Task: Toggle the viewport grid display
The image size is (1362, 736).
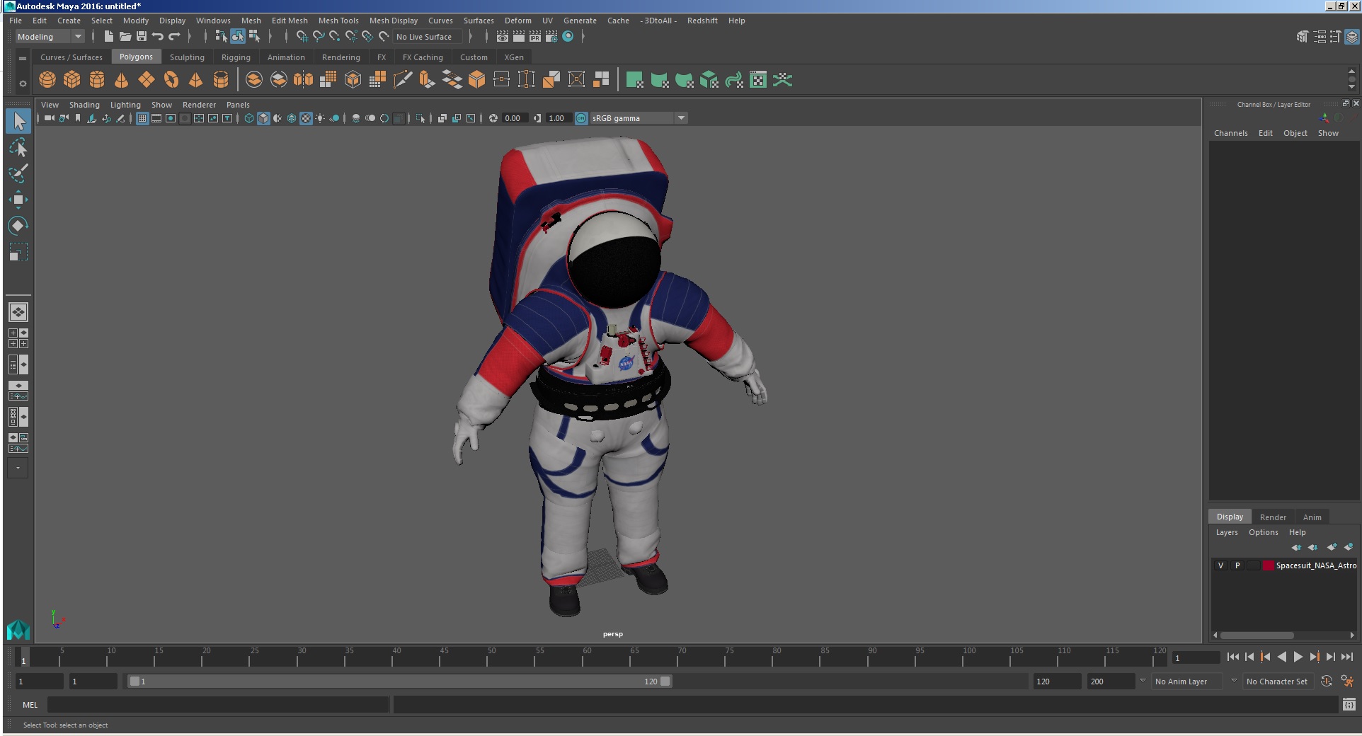Action: [x=142, y=118]
